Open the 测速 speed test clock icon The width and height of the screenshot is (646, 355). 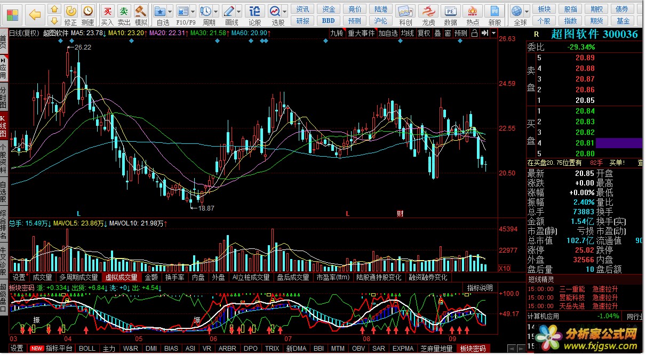tap(87, 11)
